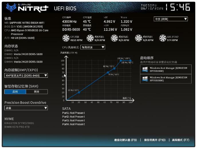The image size is (197, 148).
Task: Click the AIO_PUMP fan icon
Action: pos(163,38)
